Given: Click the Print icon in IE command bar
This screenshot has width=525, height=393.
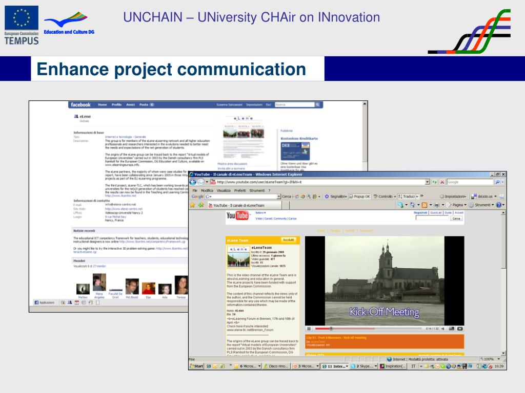Looking at the screenshot, I should point(437,205).
